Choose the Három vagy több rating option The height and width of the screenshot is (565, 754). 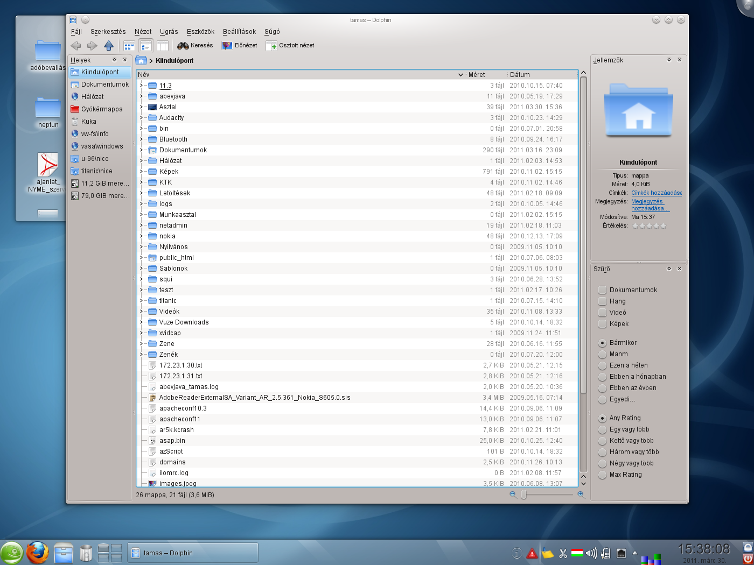[x=603, y=452]
